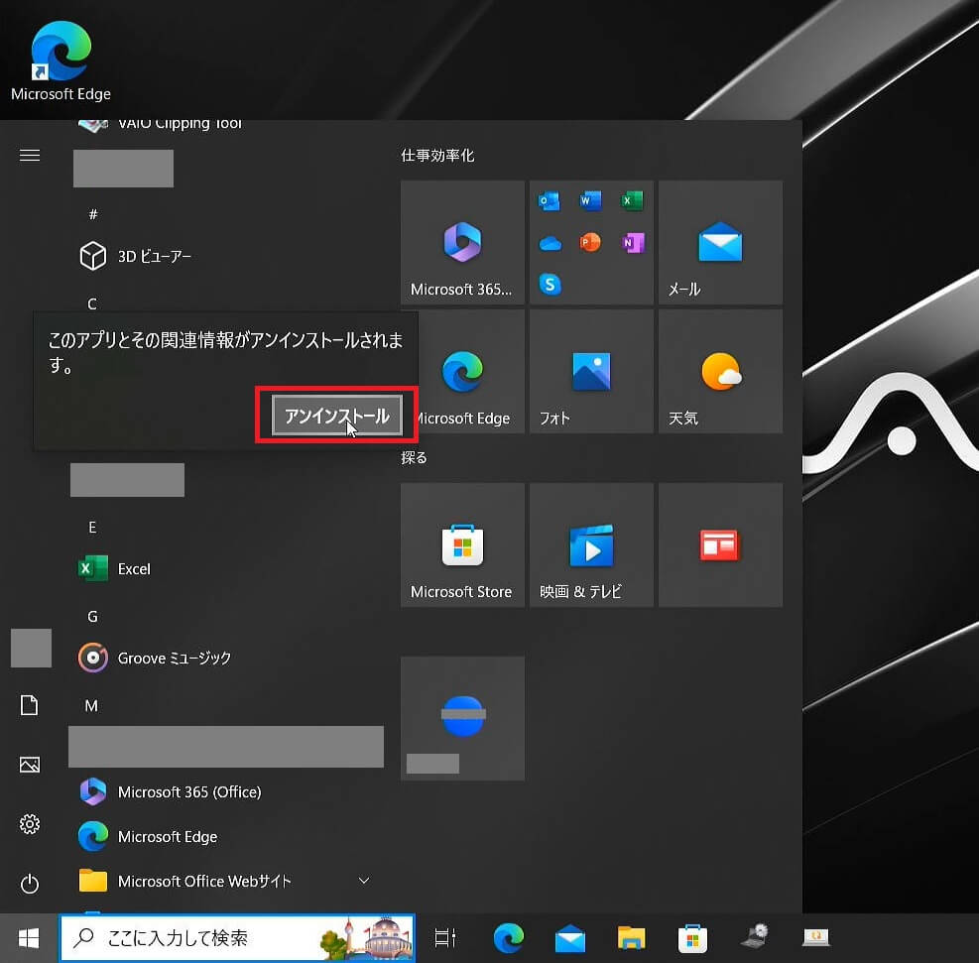
Task: Open the Microsoft Store tile
Action: tap(462, 544)
